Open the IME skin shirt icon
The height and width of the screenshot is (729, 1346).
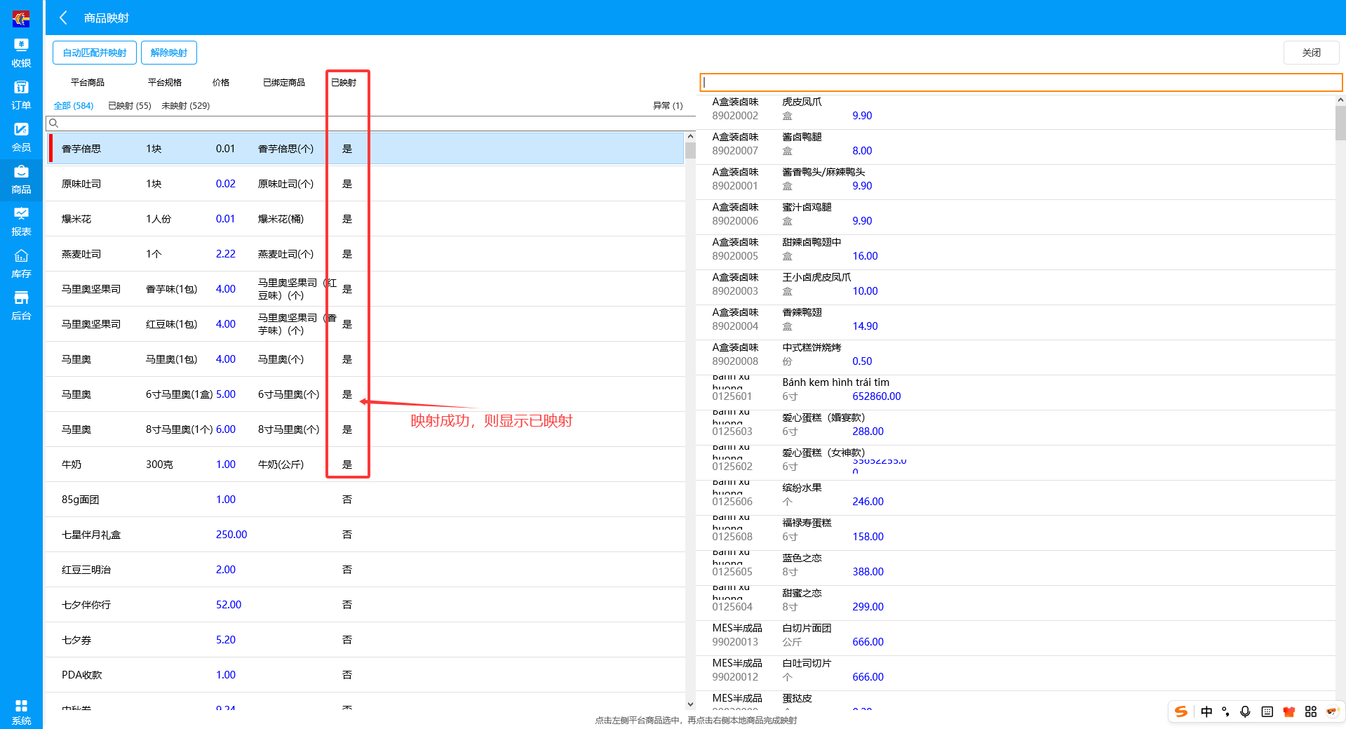pos(1288,711)
